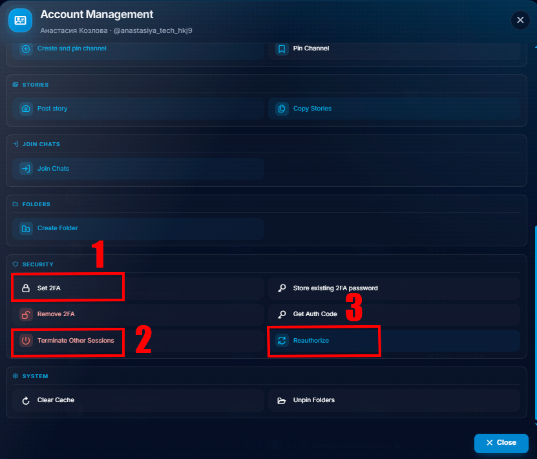Click the copy icon beside Copy Stories

pyautogui.click(x=282, y=109)
